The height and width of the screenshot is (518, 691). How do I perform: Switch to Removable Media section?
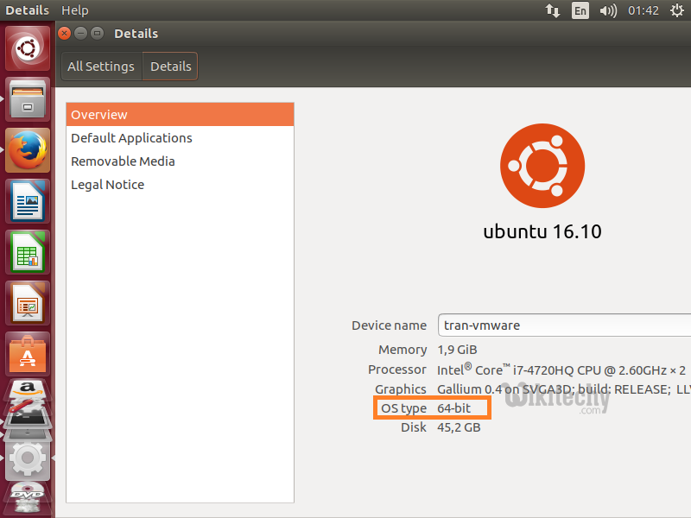[x=123, y=161]
